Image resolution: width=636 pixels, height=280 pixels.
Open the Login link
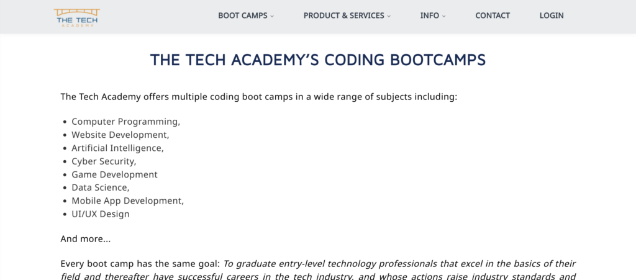(552, 16)
